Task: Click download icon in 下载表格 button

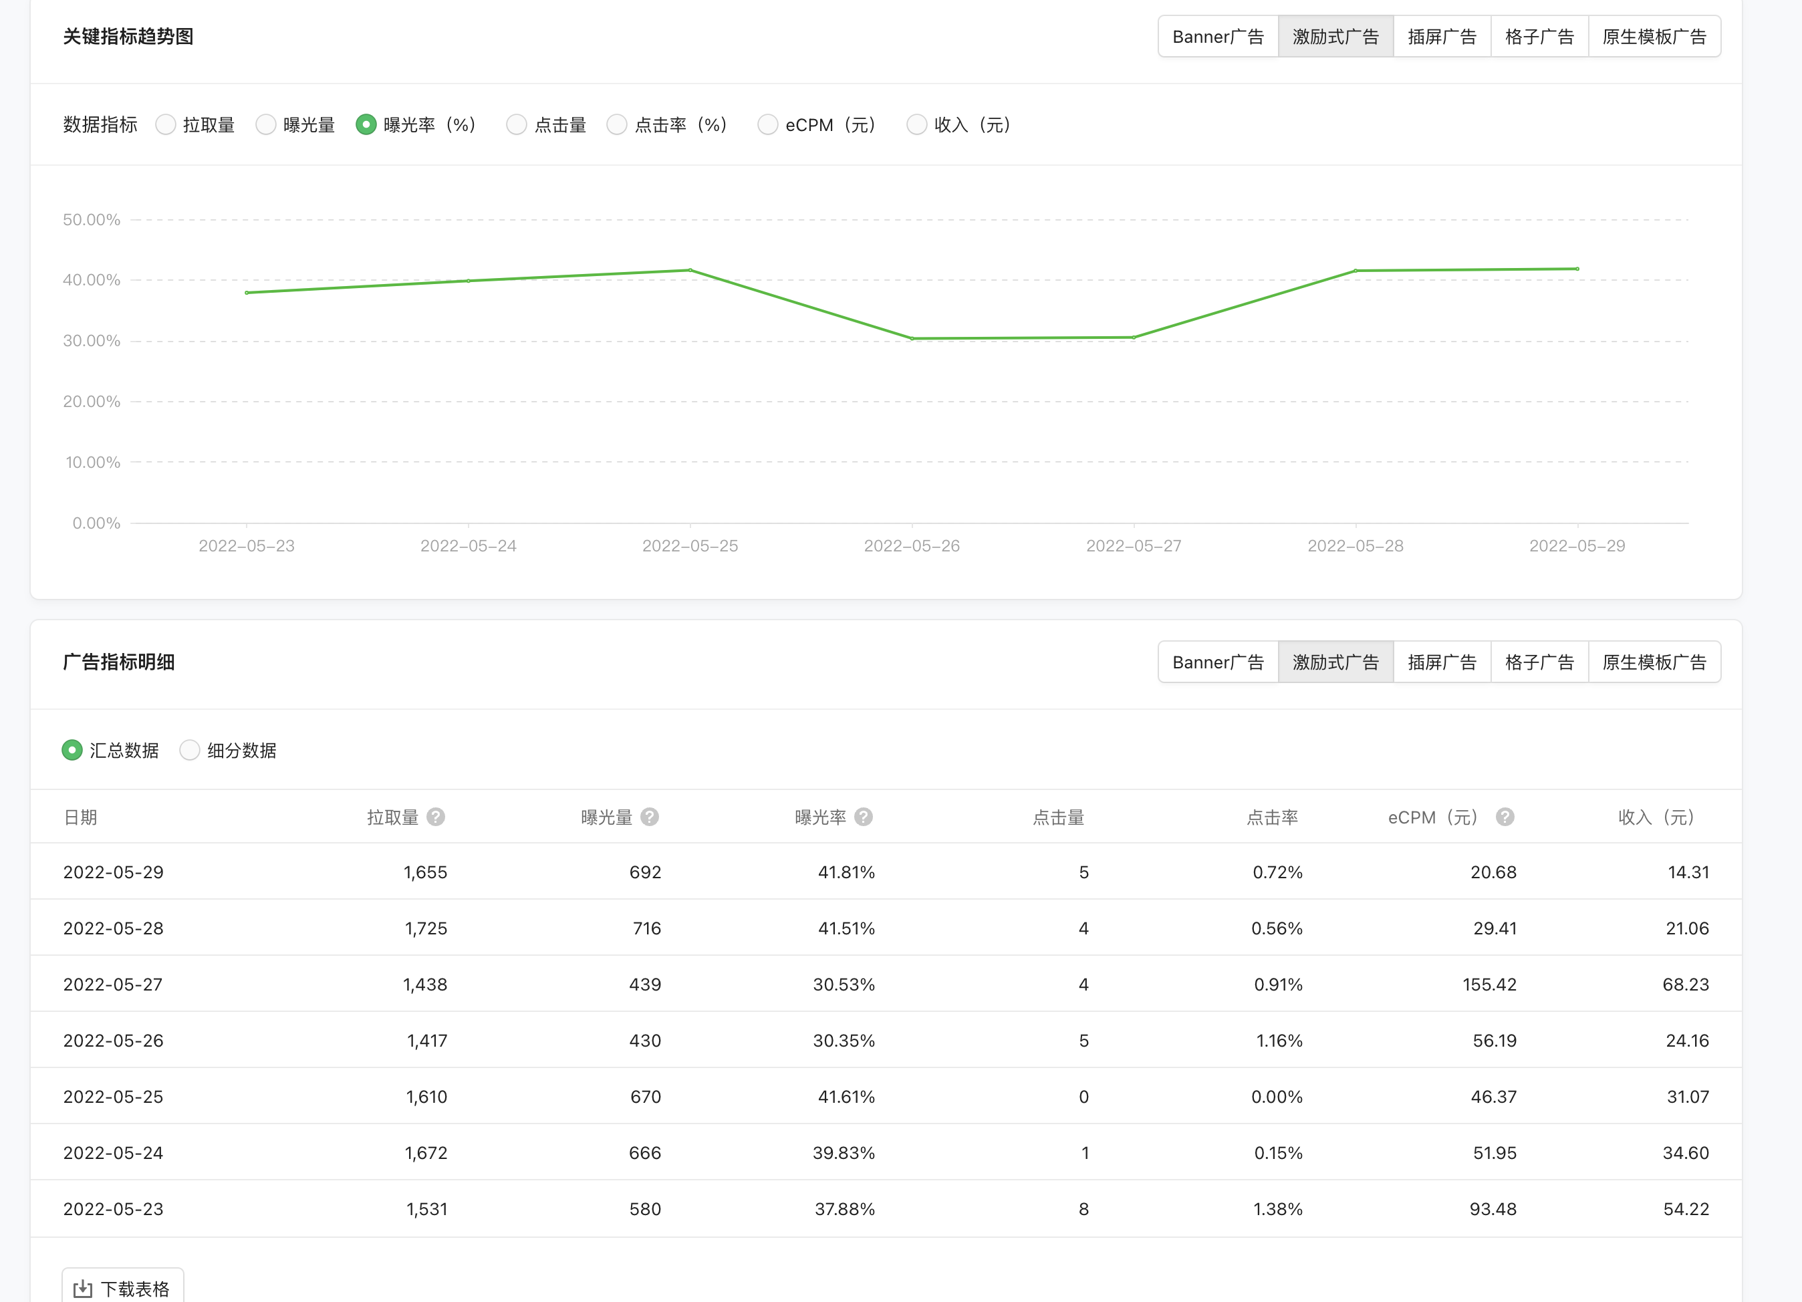Action: click(x=83, y=1289)
